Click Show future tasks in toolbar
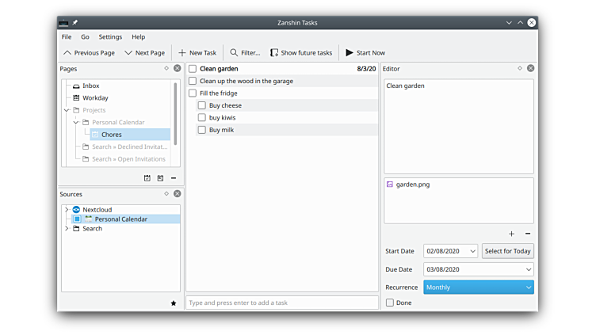596x335 pixels. tap(301, 53)
